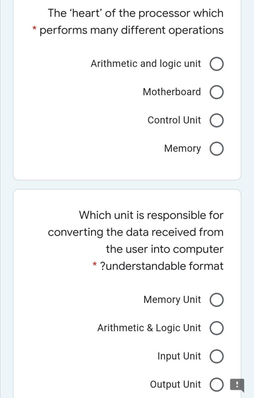Screen dimensions: 254x398
Task: Choose the Output Unit radio circle
Action: (x=217, y=385)
